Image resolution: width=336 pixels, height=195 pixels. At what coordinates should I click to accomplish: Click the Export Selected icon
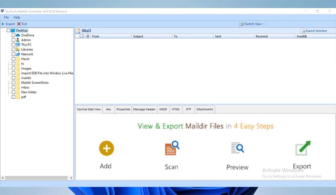303,31
